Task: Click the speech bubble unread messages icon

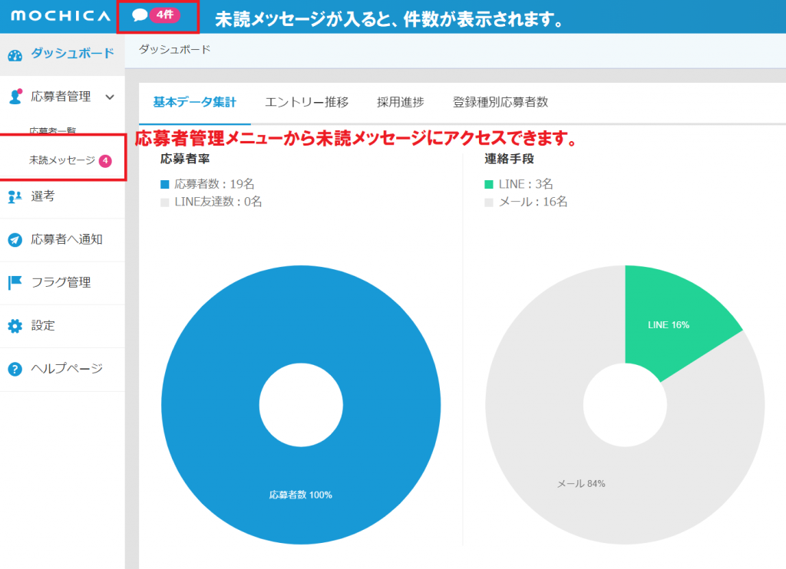Action: click(x=139, y=15)
